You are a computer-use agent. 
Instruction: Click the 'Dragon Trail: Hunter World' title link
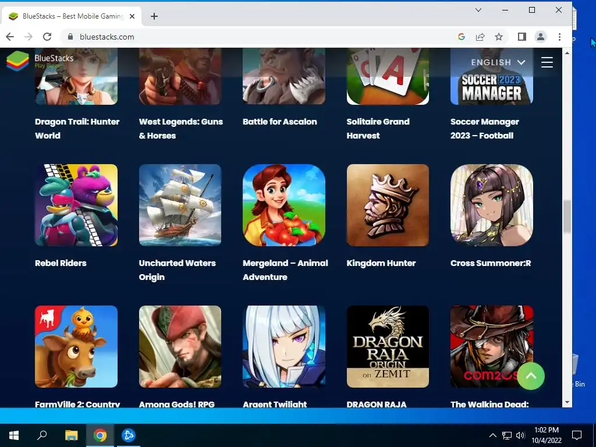coord(77,129)
